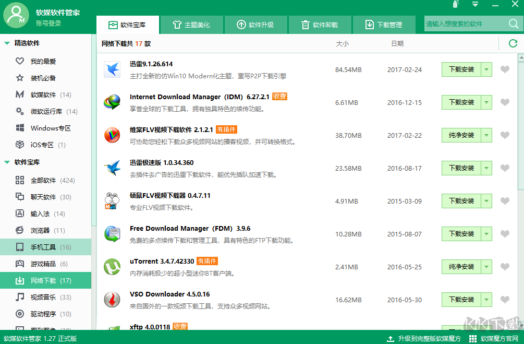Viewport: 524px width, 344px height.
Task: Favorite 迅雷9.1.26.614 with heart icon
Action: point(505,69)
